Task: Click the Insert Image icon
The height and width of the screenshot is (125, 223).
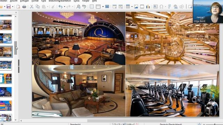Action: click(136, 7)
